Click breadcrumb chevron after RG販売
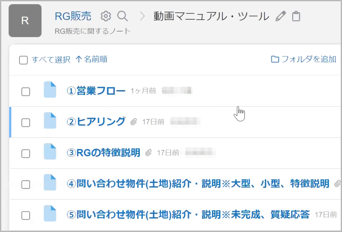 [x=142, y=16]
